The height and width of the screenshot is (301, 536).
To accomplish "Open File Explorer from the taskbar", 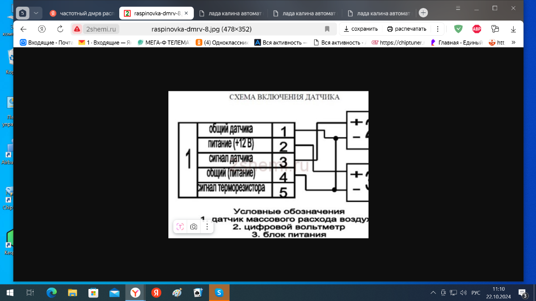I will tap(72, 293).
